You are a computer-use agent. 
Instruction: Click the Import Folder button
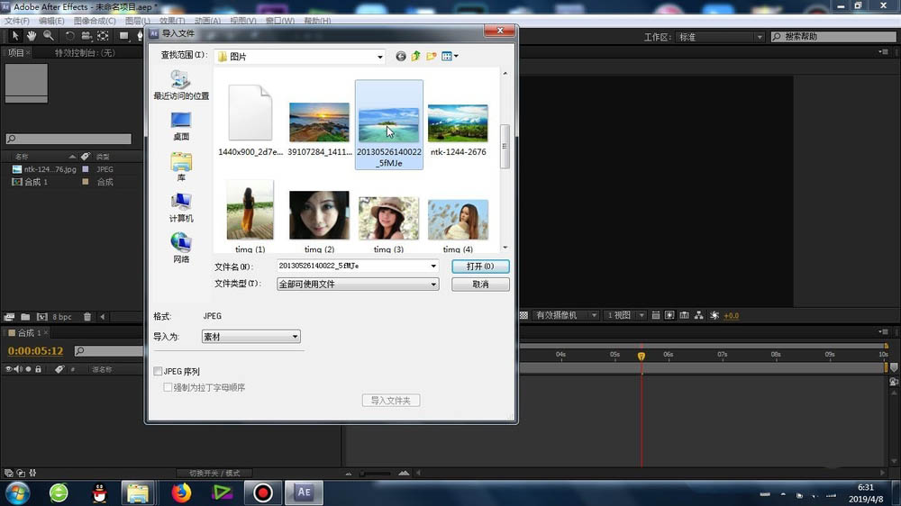pyautogui.click(x=391, y=401)
